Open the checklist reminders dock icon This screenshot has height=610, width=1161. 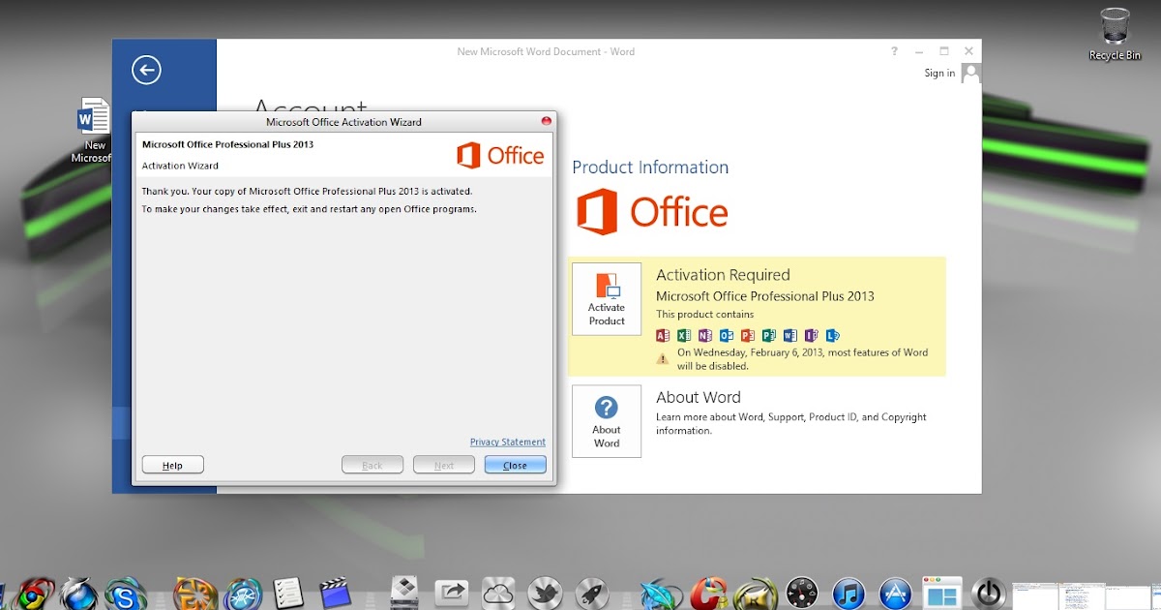coord(288,594)
